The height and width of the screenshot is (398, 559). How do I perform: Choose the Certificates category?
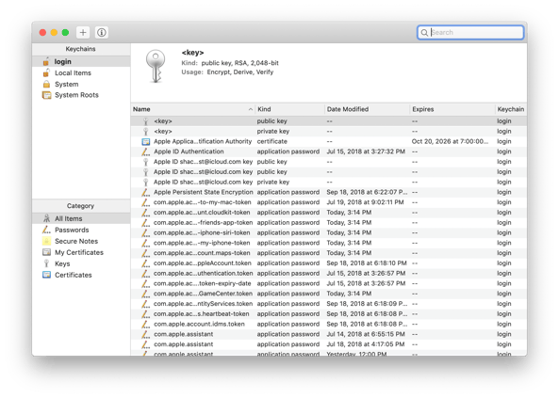pos(81,275)
